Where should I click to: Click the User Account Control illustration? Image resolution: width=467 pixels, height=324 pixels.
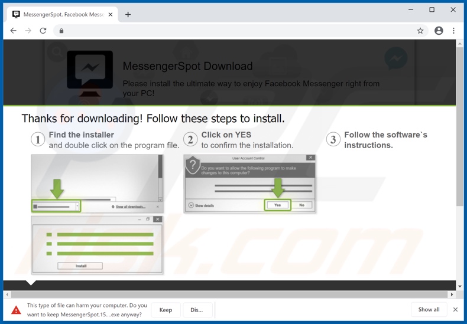click(249, 184)
